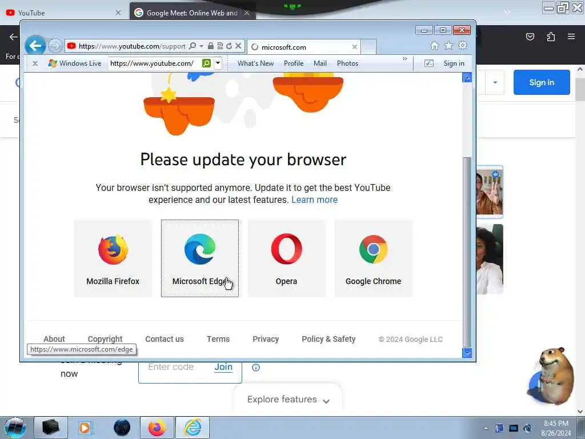Image resolution: width=585 pixels, height=439 pixels.
Task: Open the IE address bar autocomplete dropdown
Action: [x=202, y=46]
